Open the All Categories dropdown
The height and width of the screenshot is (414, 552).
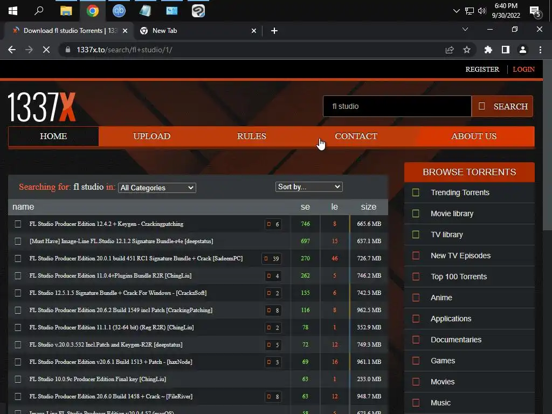point(157,188)
